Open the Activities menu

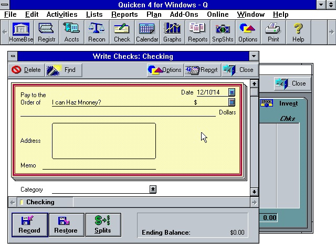(62, 14)
